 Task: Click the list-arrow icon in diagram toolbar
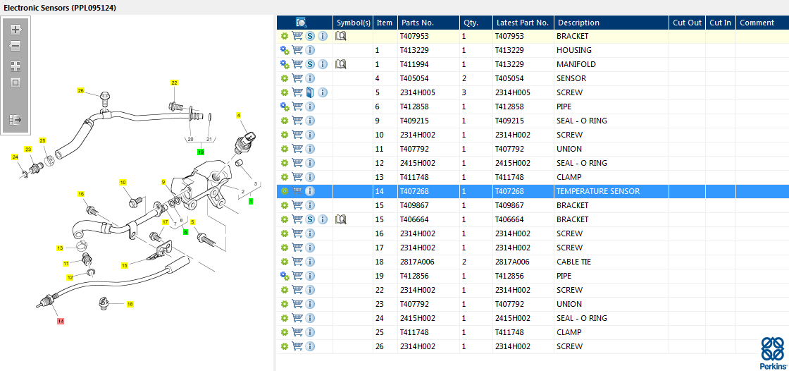[15, 119]
